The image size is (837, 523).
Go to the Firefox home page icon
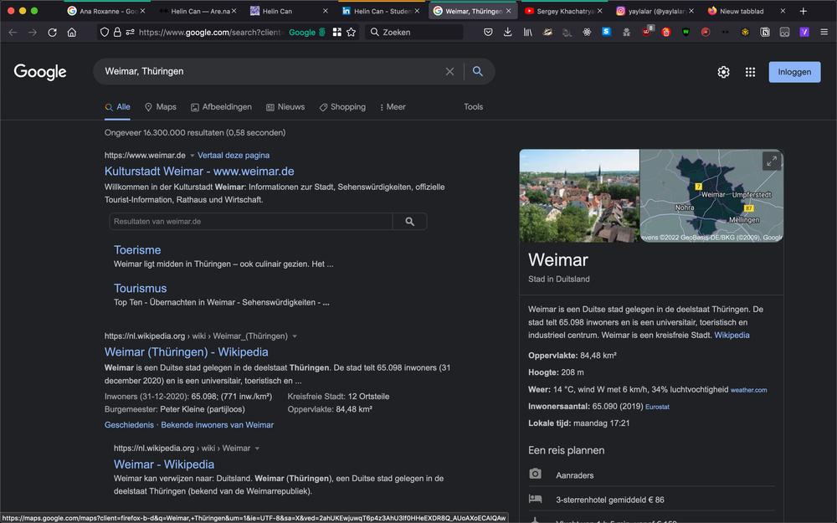pyautogui.click(x=71, y=33)
